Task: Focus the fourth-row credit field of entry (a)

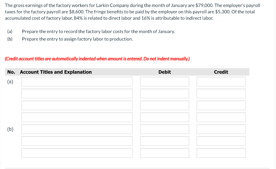Action: pos(221,117)
